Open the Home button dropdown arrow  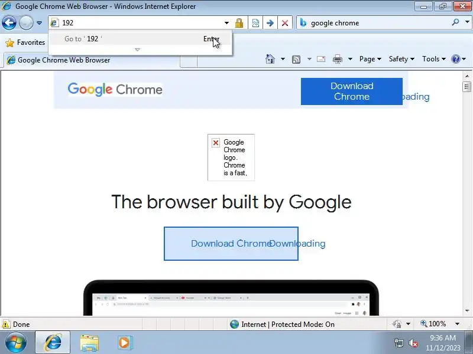tap(283, 59)
